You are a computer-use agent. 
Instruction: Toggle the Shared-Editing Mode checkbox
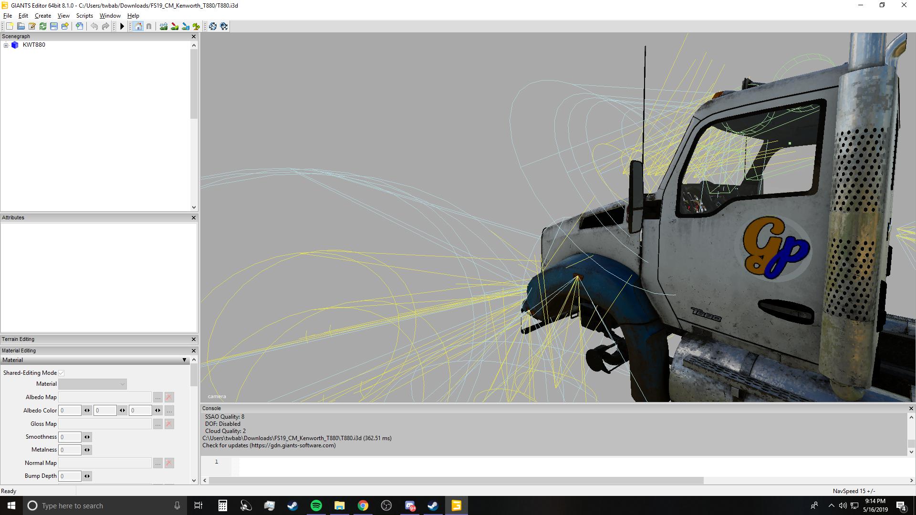point(62,373)
